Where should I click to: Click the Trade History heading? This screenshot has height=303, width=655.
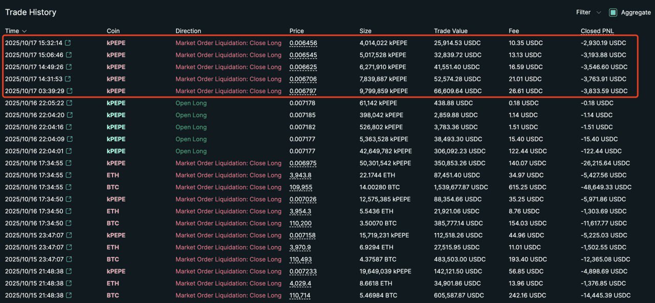[31, 12]
